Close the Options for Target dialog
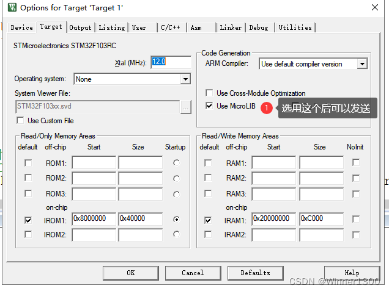The width and height of the screenshot is (389, 291). coord(375,7)
